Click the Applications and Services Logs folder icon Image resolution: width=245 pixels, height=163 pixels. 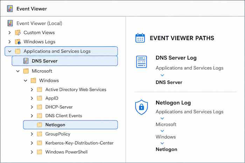click(x=17, y=51)
